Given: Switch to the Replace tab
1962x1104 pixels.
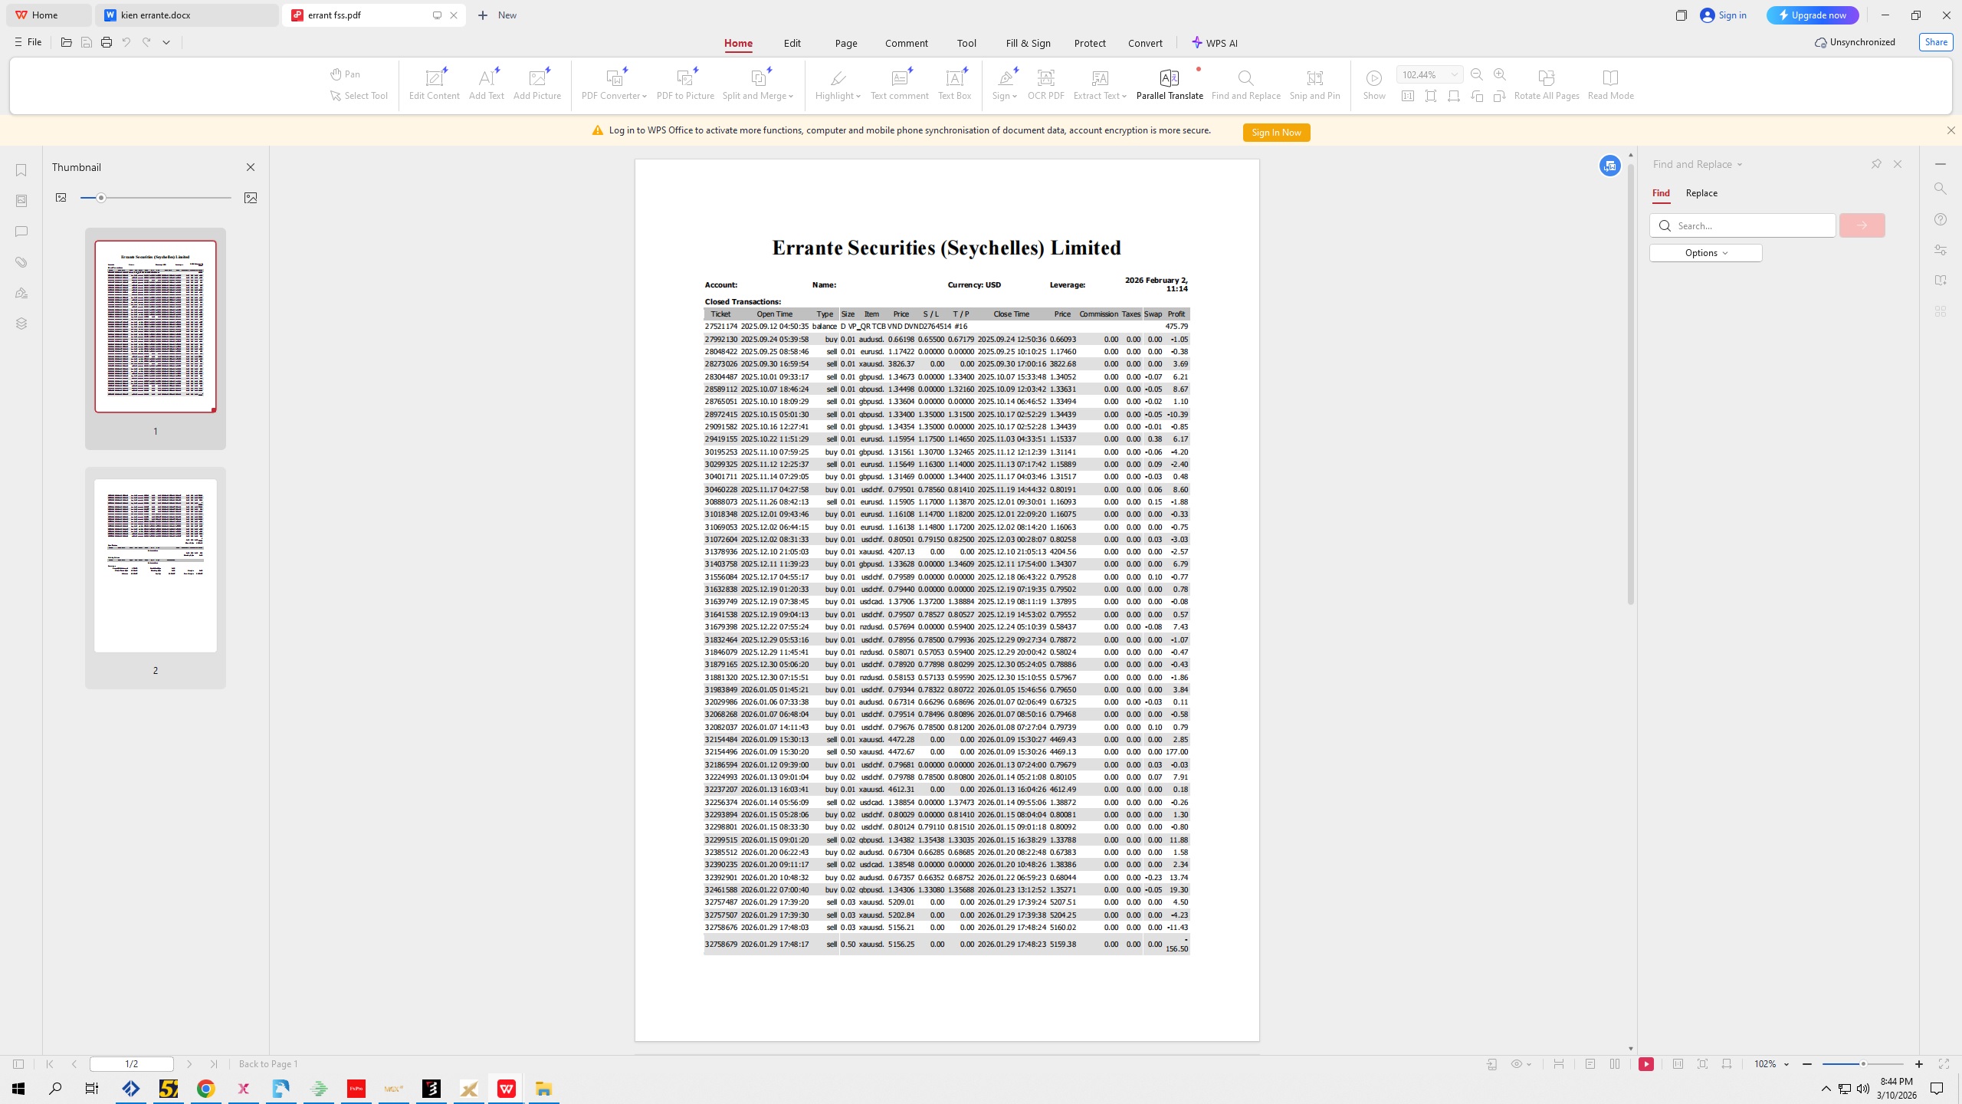Looking at the screenshot, I should pos(1701,193).
